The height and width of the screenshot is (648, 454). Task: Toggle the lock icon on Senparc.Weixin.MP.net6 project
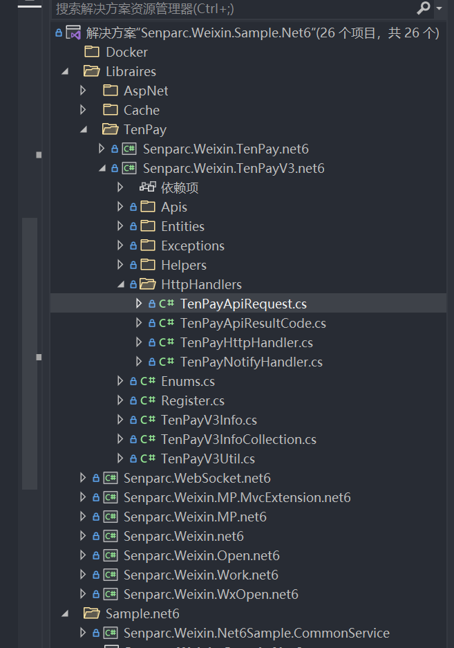95,516
